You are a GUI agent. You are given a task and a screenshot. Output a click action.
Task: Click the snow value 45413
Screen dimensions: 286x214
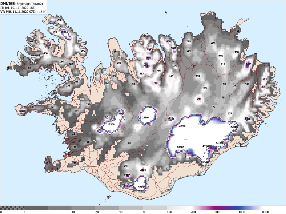(204, 162)
